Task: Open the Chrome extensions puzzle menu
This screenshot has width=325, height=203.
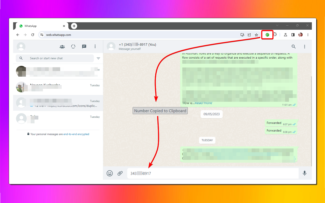Action: [x=275, y=35]
